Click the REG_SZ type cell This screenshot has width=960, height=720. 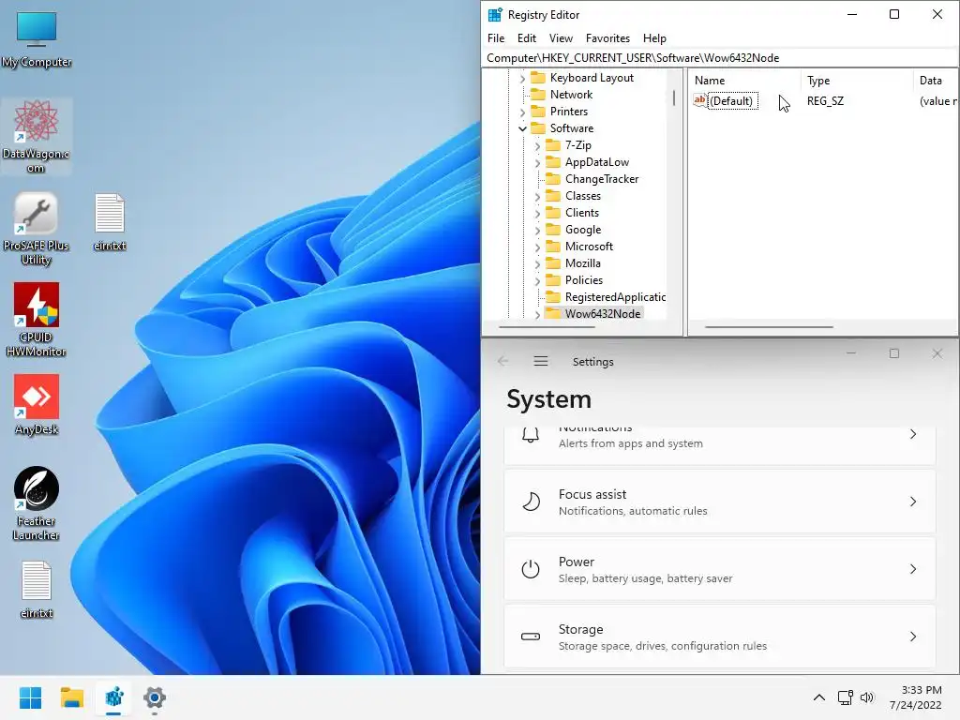[825, 101]
